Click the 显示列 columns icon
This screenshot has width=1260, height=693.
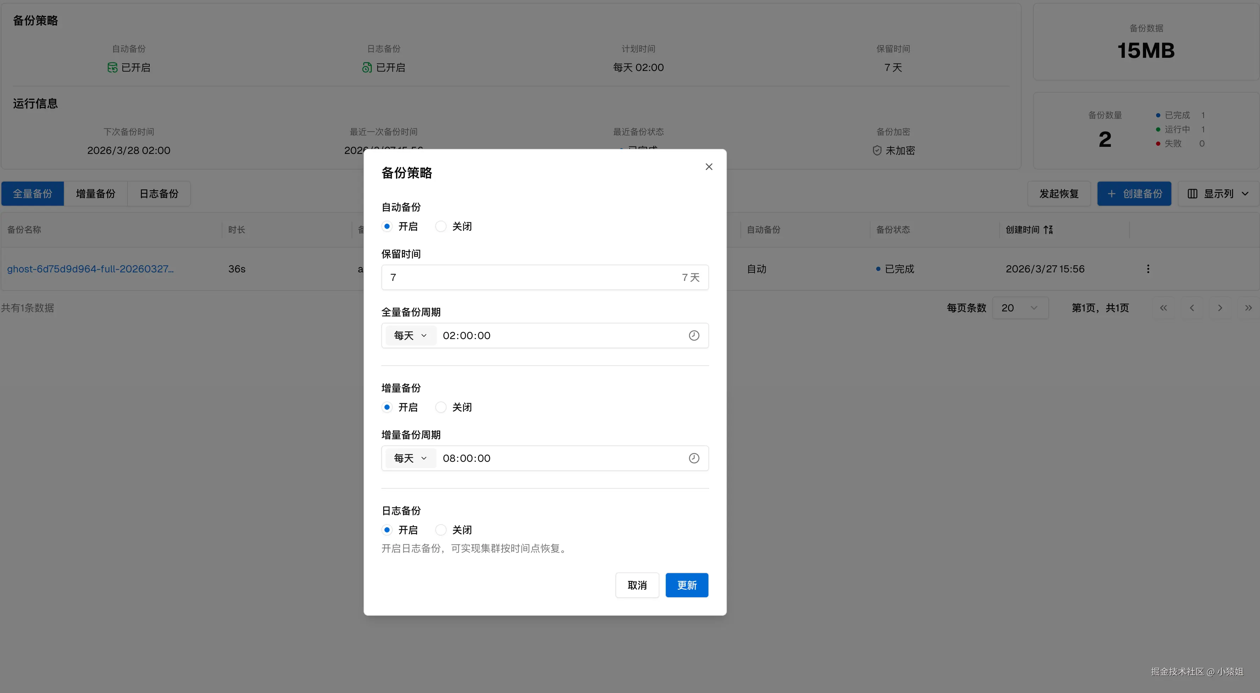pyautogui.click(x=1193, y=194)
